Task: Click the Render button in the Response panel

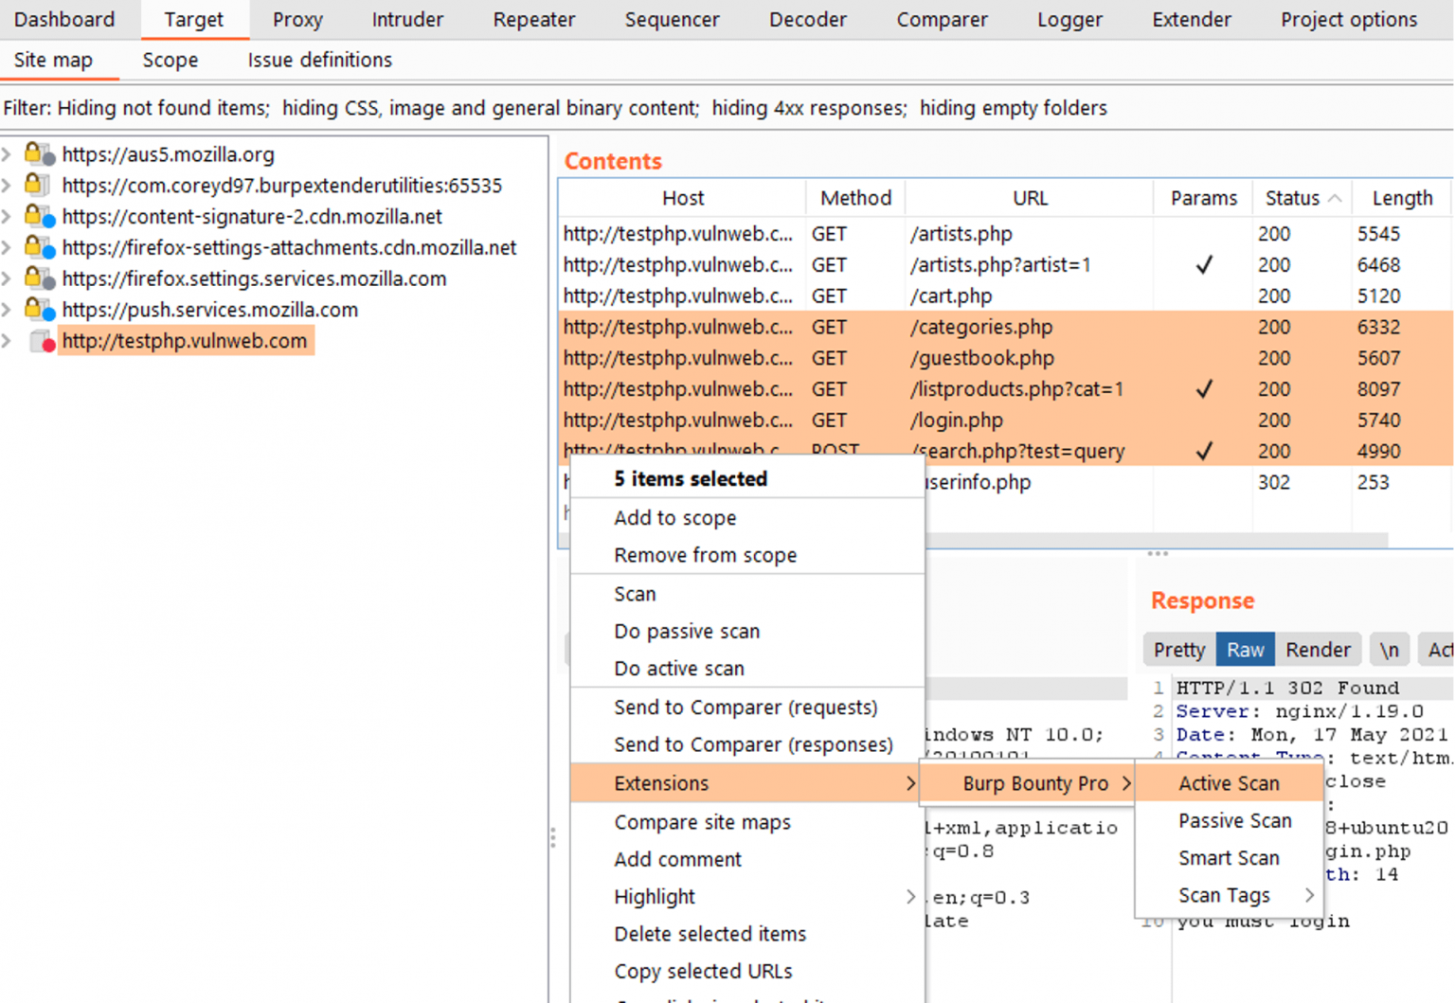Action: (1318, 649)
